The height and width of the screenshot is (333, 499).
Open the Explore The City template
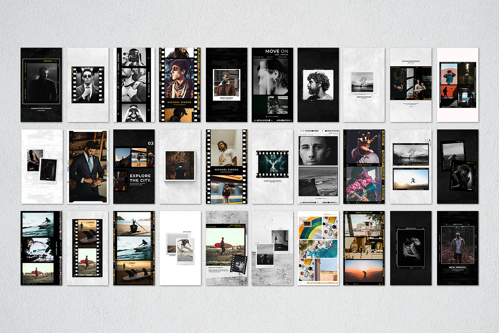[134, 166]
